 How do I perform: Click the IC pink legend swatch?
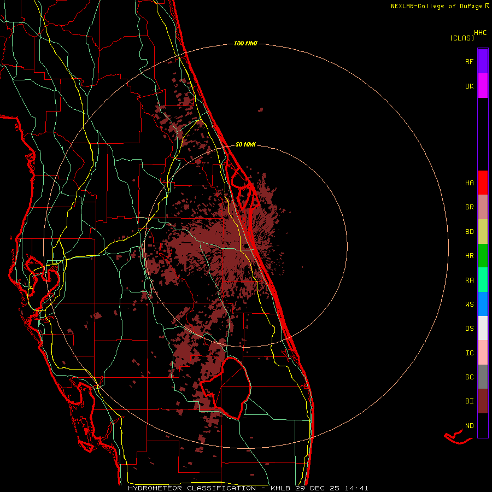pyautogui.click(x=483, y=353)
